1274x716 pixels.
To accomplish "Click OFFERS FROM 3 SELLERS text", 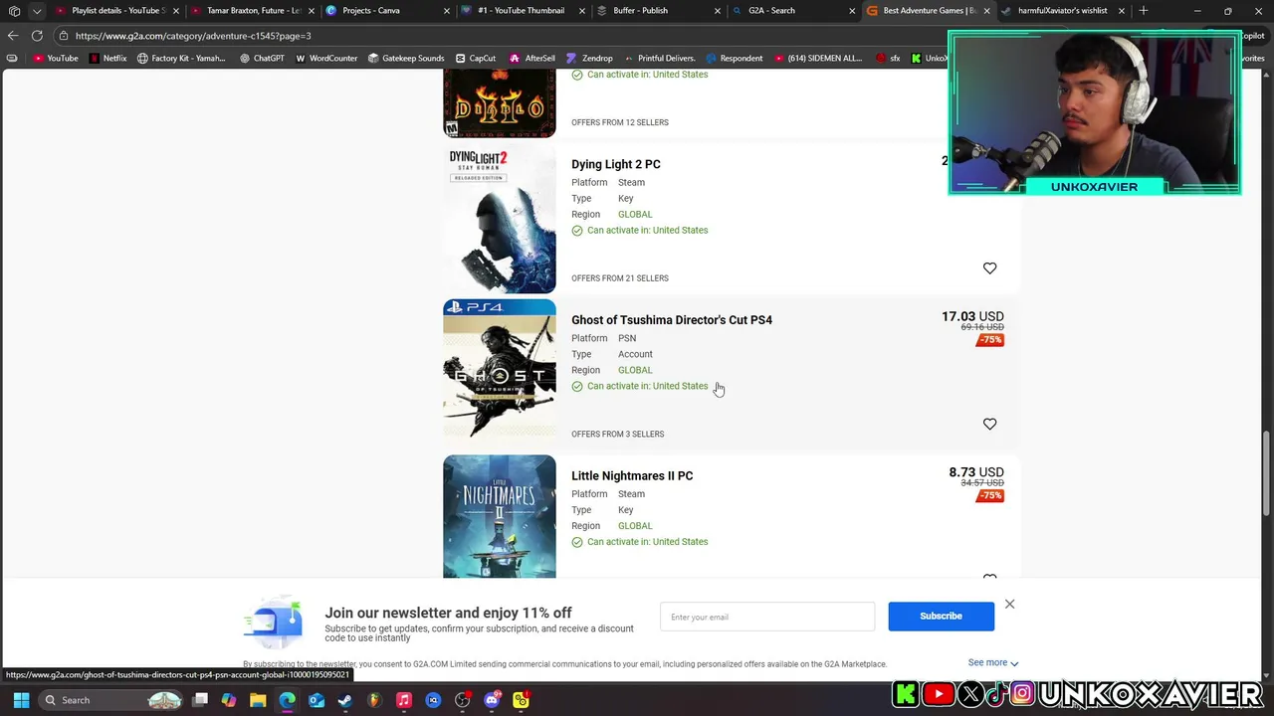I will click(617, 434).
